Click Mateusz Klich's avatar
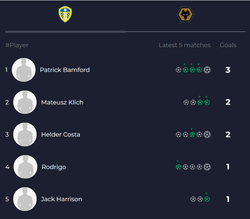The height and width of the screenshot is (219, 250). click(25, 102)
